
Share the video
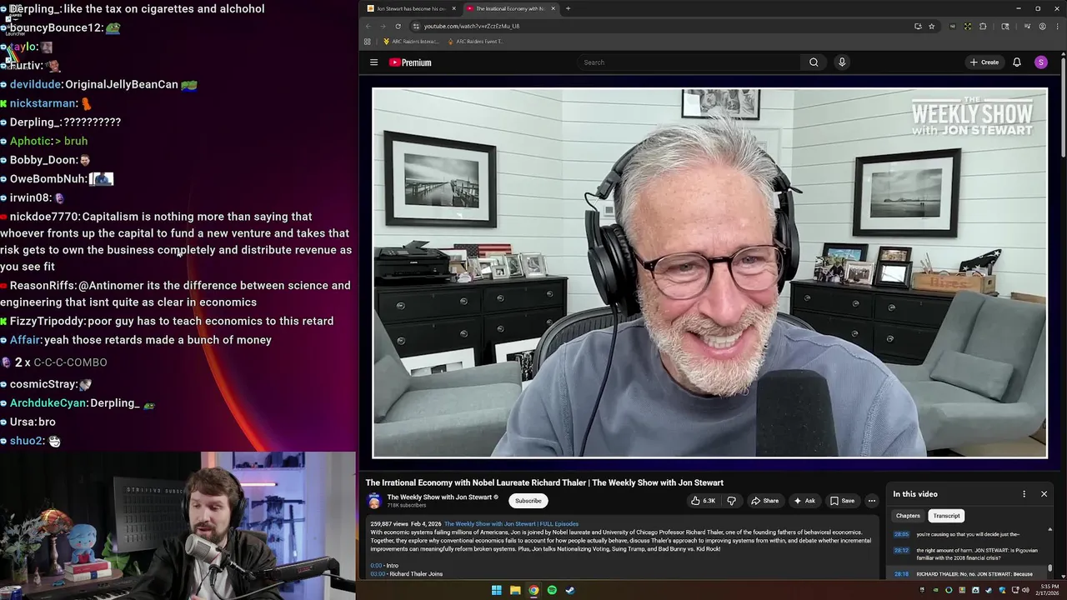765,501
